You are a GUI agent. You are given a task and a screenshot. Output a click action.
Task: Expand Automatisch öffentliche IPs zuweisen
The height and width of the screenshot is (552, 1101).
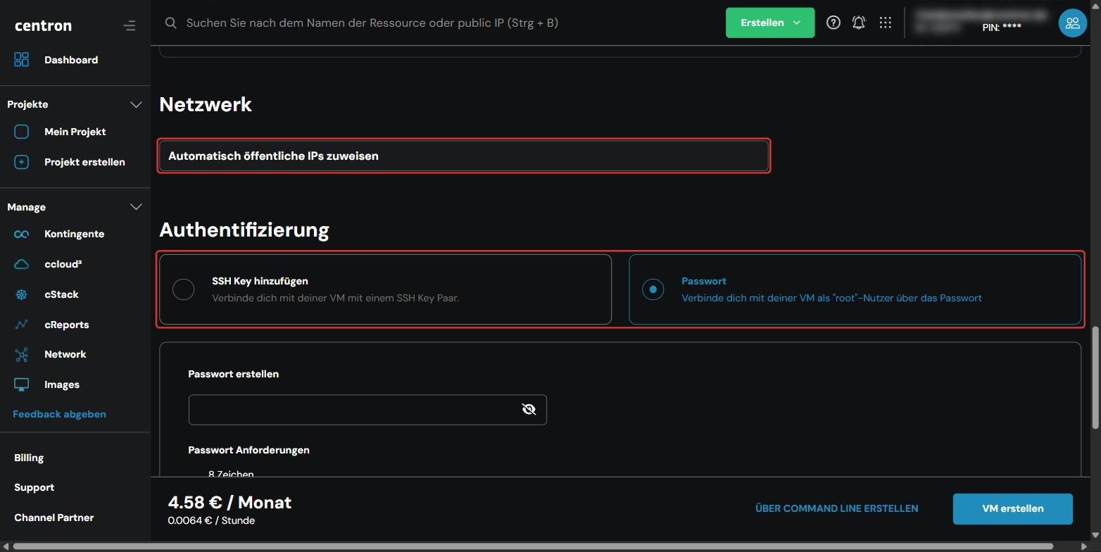tap(463, 156)
